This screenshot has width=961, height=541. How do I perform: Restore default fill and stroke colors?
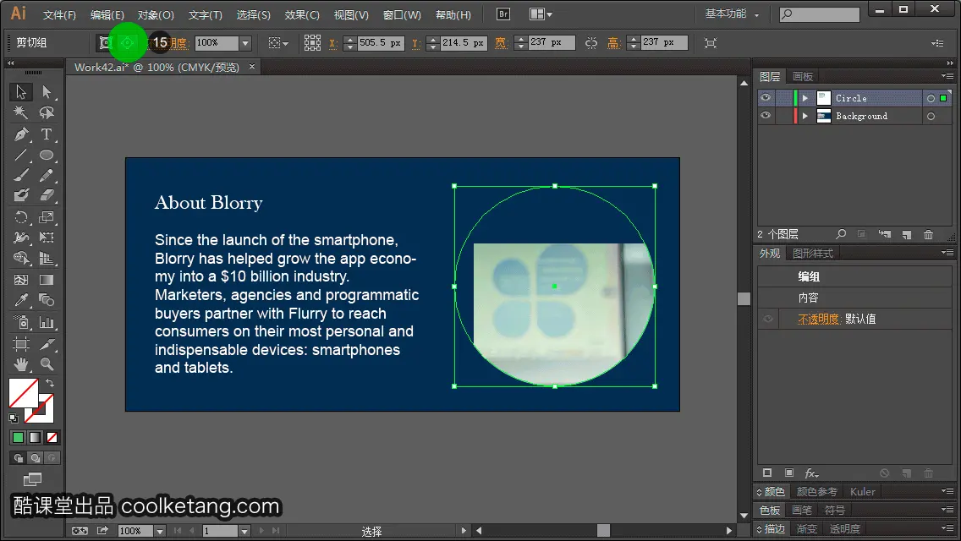coord(14,418)
